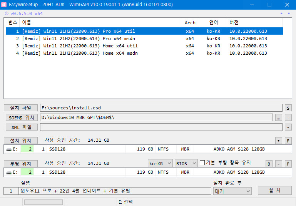Screen dimensions: 296x206
Task: Click the Arch column header
Action: (x=190, y=22)
